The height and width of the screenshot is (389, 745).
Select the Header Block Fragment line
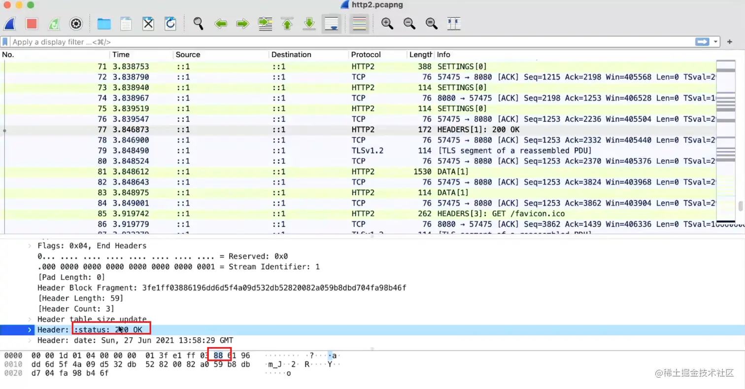point(222,287)
